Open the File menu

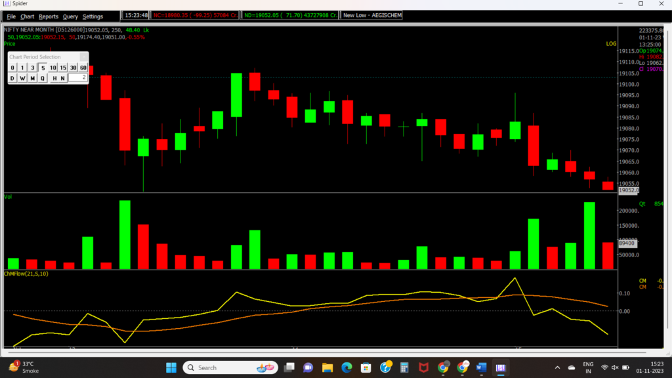(x=11, y=16)
